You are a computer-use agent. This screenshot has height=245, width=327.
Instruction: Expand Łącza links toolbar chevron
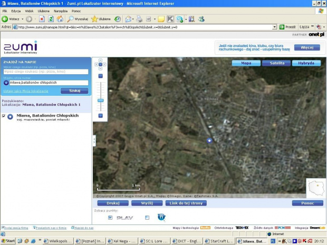(312, 26)
